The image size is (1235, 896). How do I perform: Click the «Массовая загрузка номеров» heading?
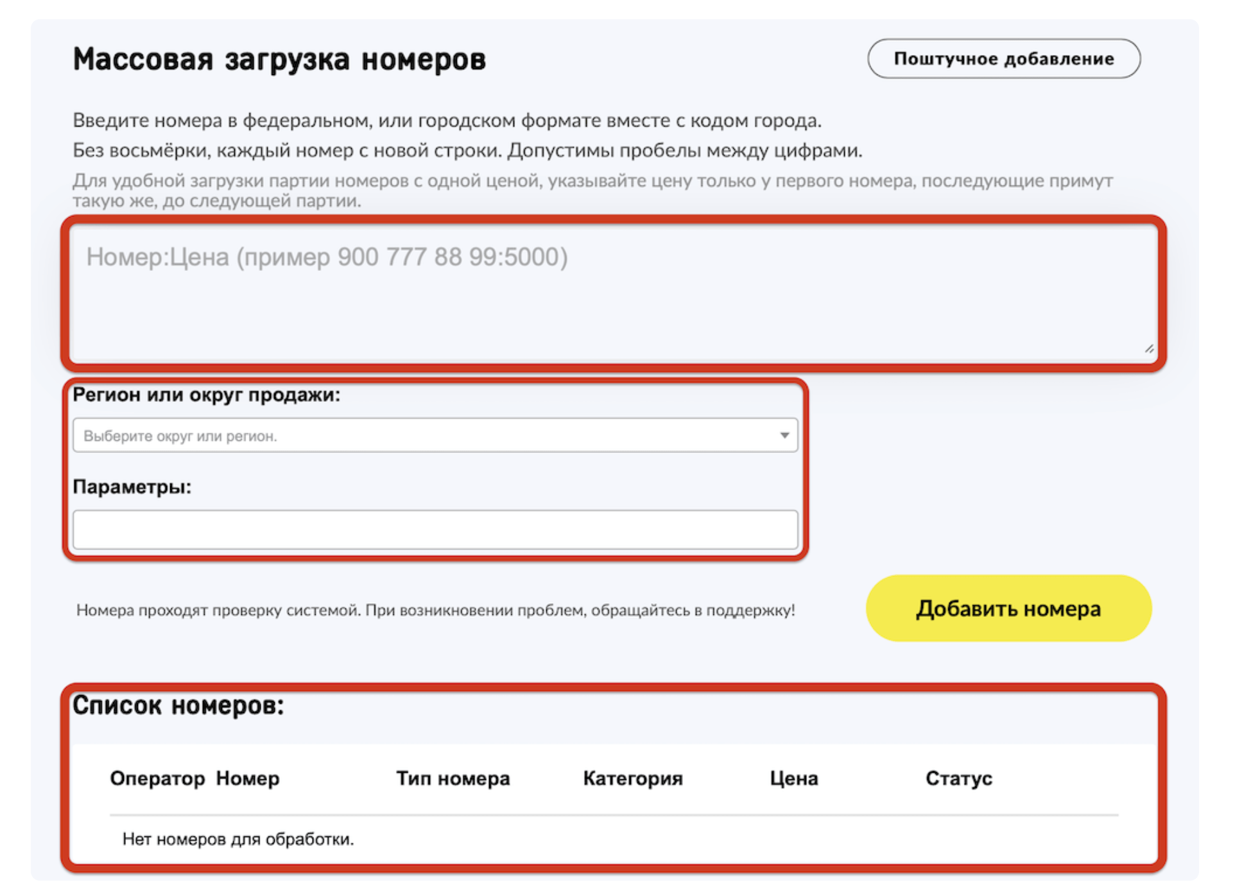[x=279, y=59]
